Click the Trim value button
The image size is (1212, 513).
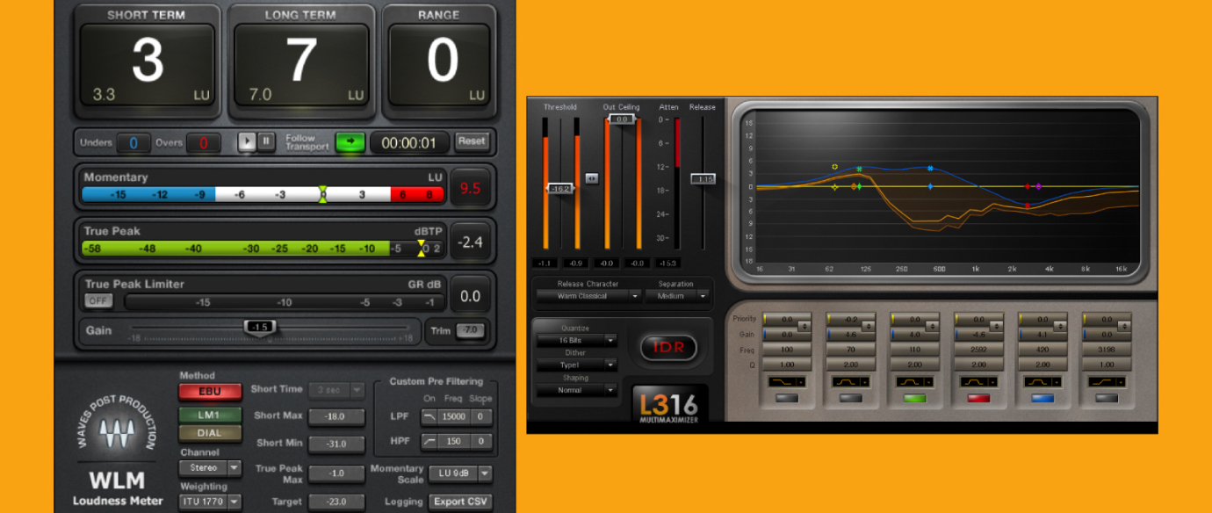[x=471, y=330]
